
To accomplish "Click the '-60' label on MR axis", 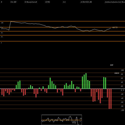I will pyautogui.click(x=122, y=102).
